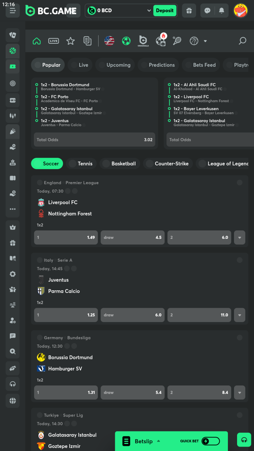This screenshot has width=254, height=451.
Task: Open the headphones live support sidebar icon
Action: point(13,384)
